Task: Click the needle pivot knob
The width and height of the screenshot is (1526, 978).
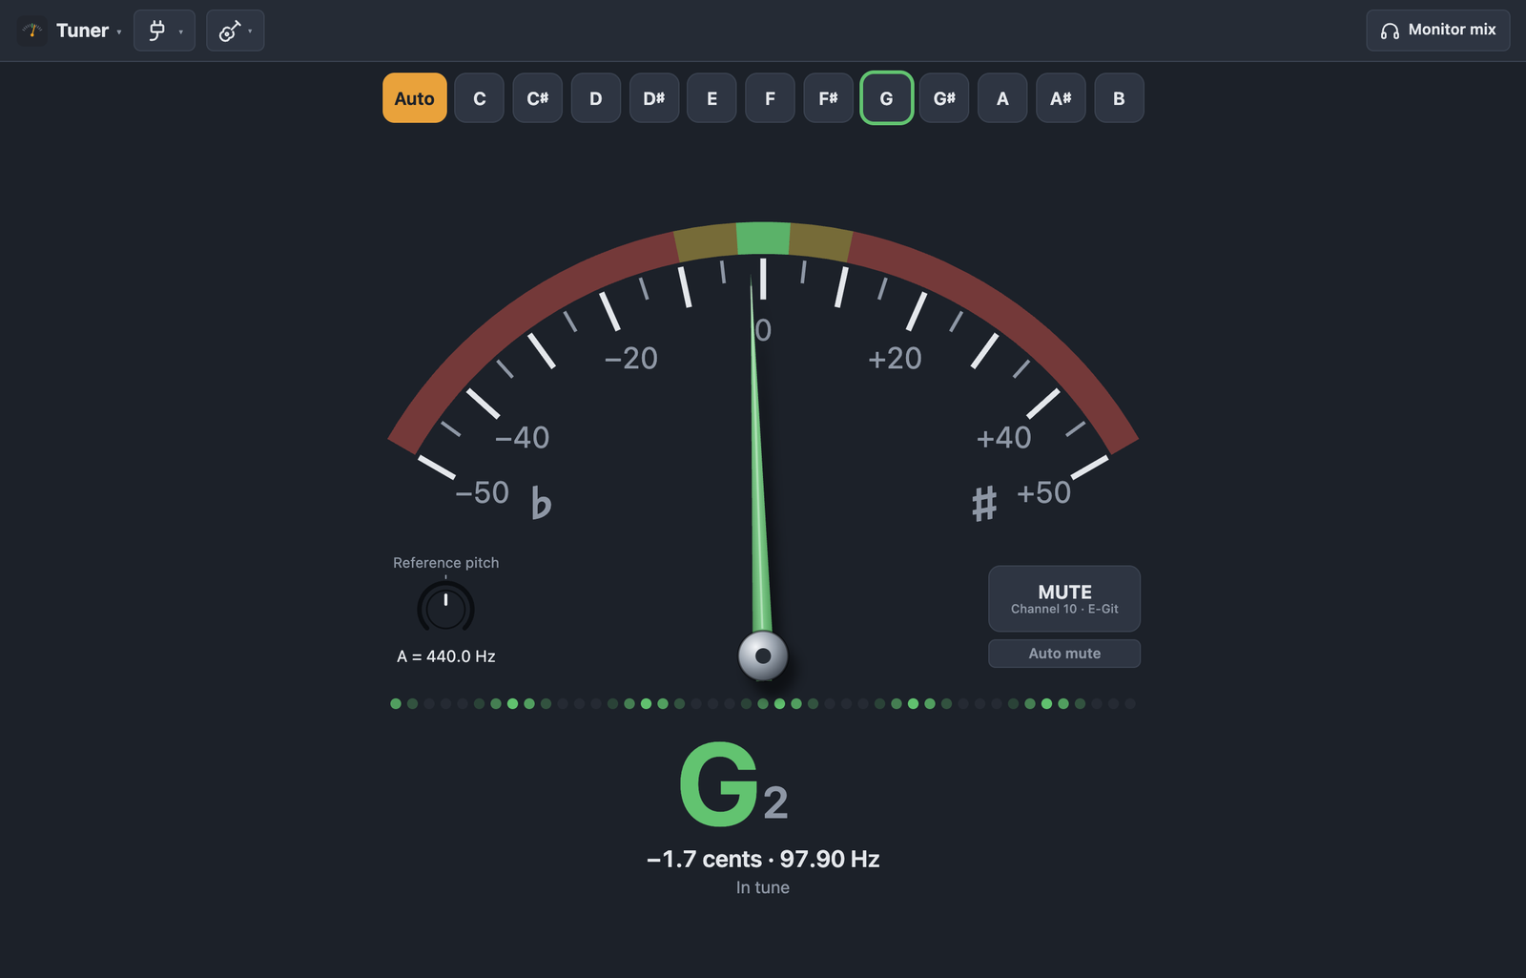Action: pos(763,655)
